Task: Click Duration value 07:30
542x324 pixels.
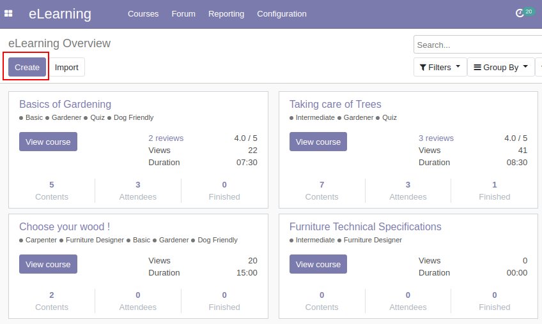Action: (247, 163)
